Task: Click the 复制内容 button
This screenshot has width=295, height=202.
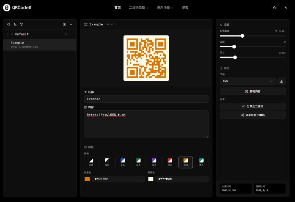Action: pos(253,91)
